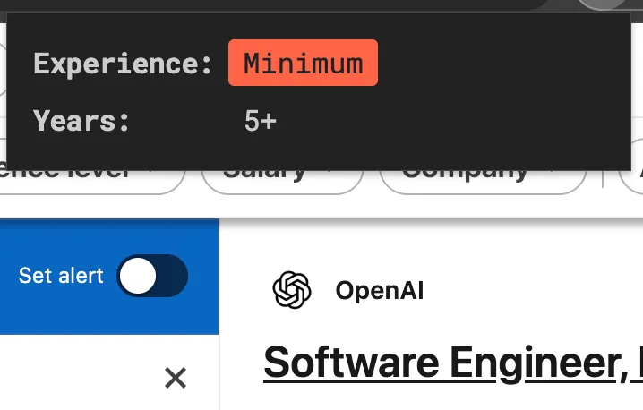
Task: Click the orange Minimum badge
Action: pos(303,64)
